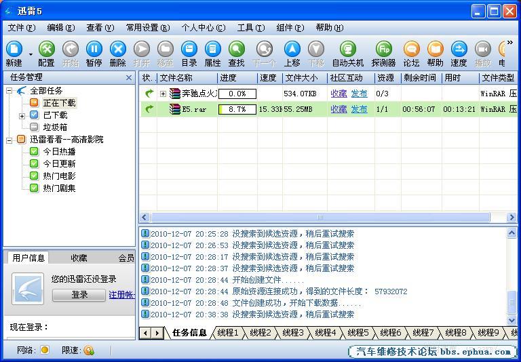The width and height of the screenshot is (521, 362).
Task: Open the 组件(P) menu
Action: pos(290,28)
